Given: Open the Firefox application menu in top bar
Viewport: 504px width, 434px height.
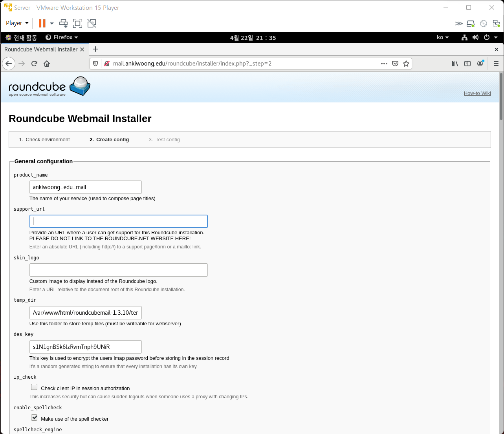Looking at the screenshot, I should click(62, 37).
